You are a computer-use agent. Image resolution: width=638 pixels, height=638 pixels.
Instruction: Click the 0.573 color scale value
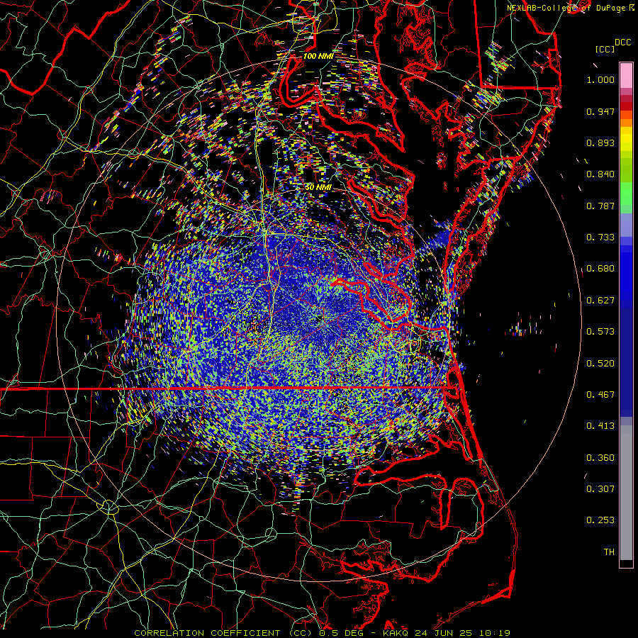pos(600,332)
